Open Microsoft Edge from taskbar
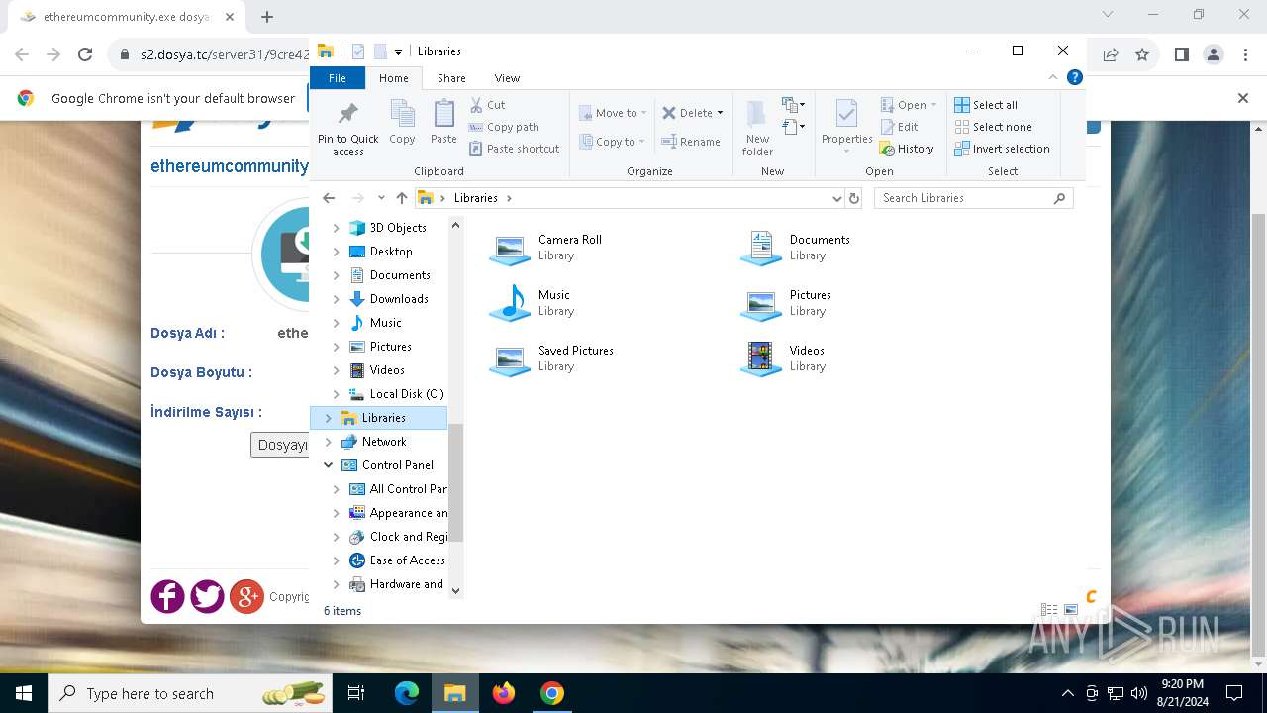 coord(407,693)
